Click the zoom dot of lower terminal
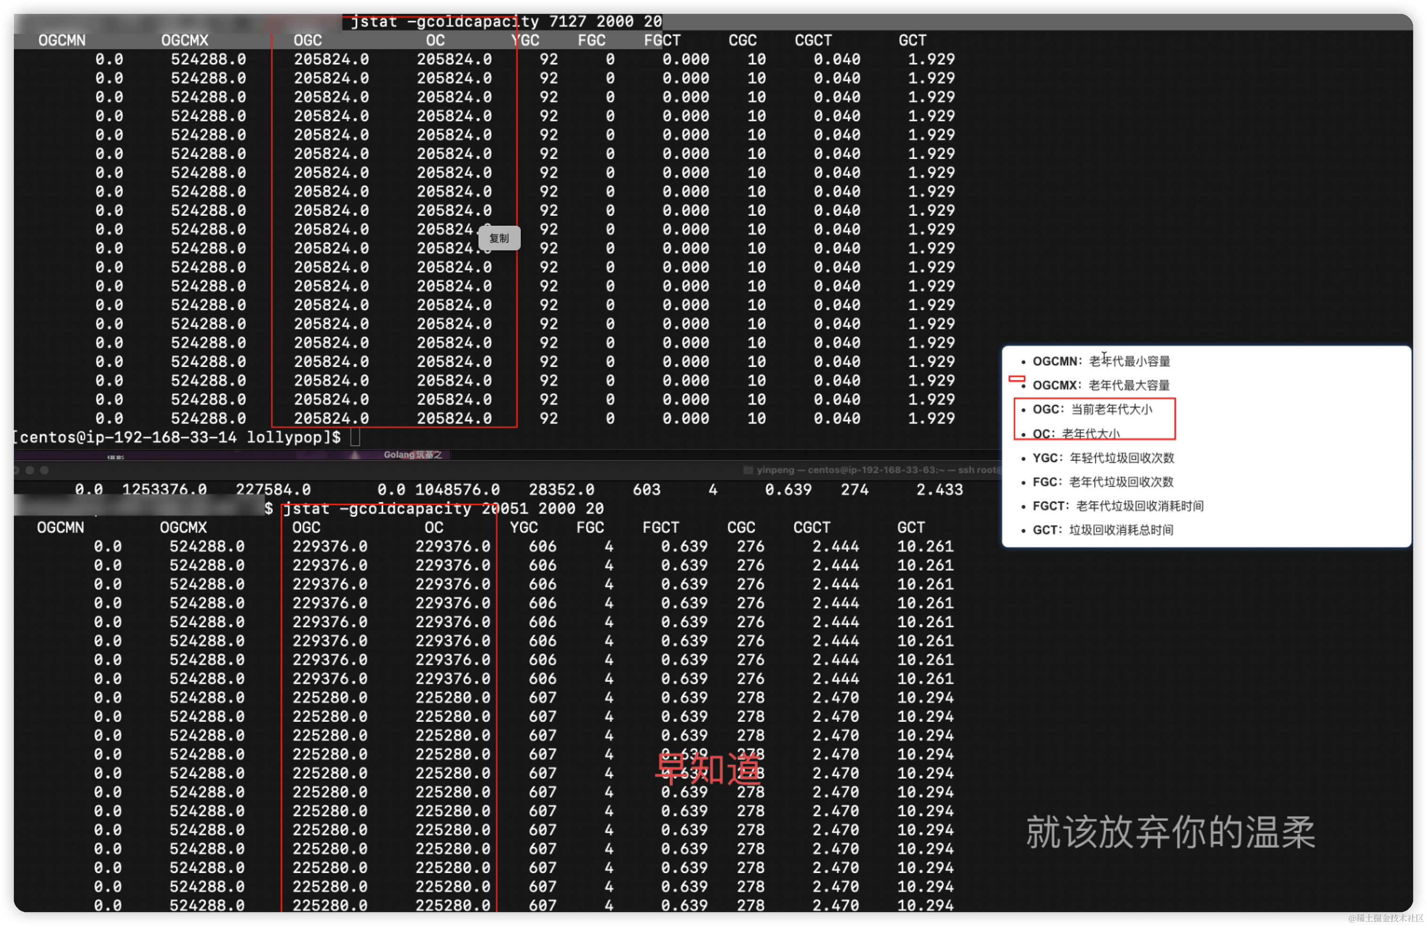The height and width of the screenshot is (926, 1427). tap(44, 470)
